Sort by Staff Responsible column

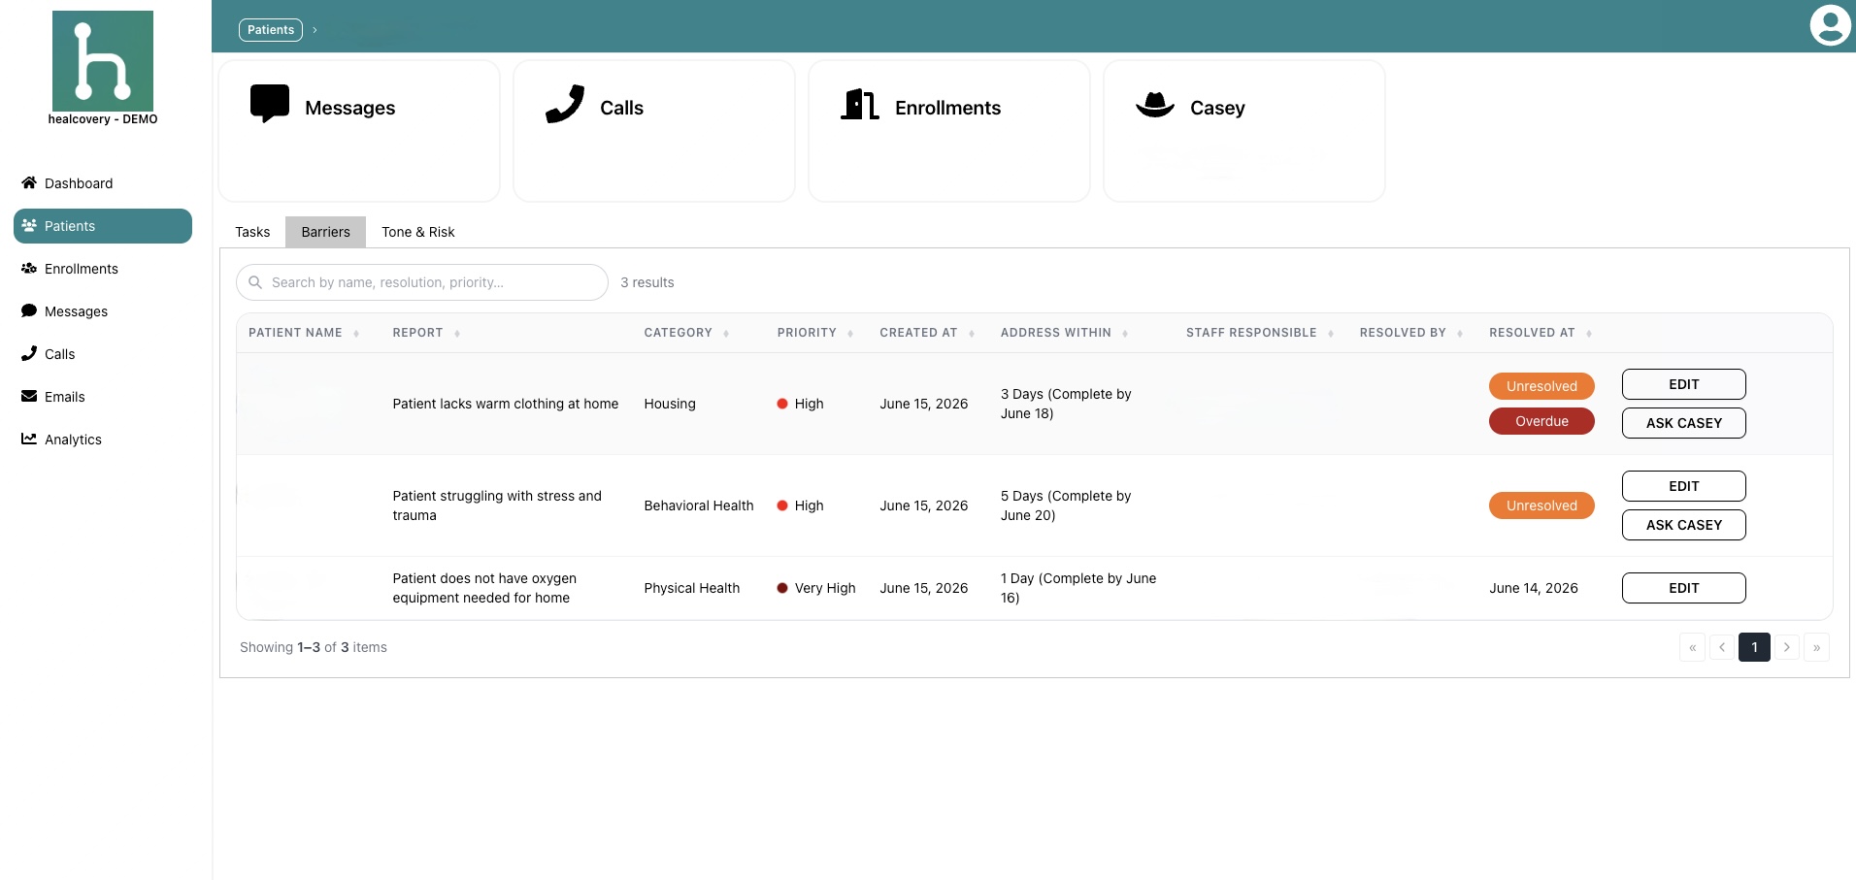[1260, 333]
